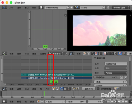Jump to previous keyframe
132x104 pixels.
112,102
